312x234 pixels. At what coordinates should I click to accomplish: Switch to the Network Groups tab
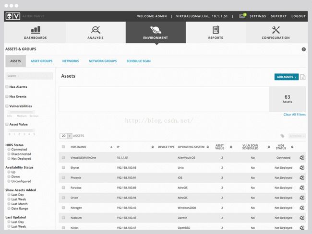pos(103,61)
